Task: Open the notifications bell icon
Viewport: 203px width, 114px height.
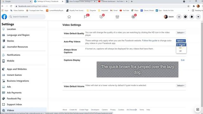Action: 192,17
